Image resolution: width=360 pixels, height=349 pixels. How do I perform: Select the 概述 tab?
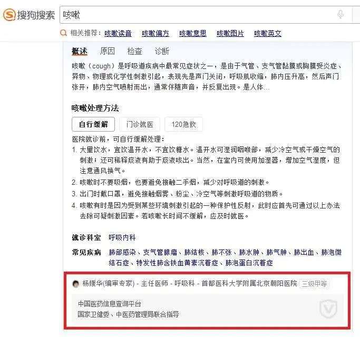pos(80,51)
